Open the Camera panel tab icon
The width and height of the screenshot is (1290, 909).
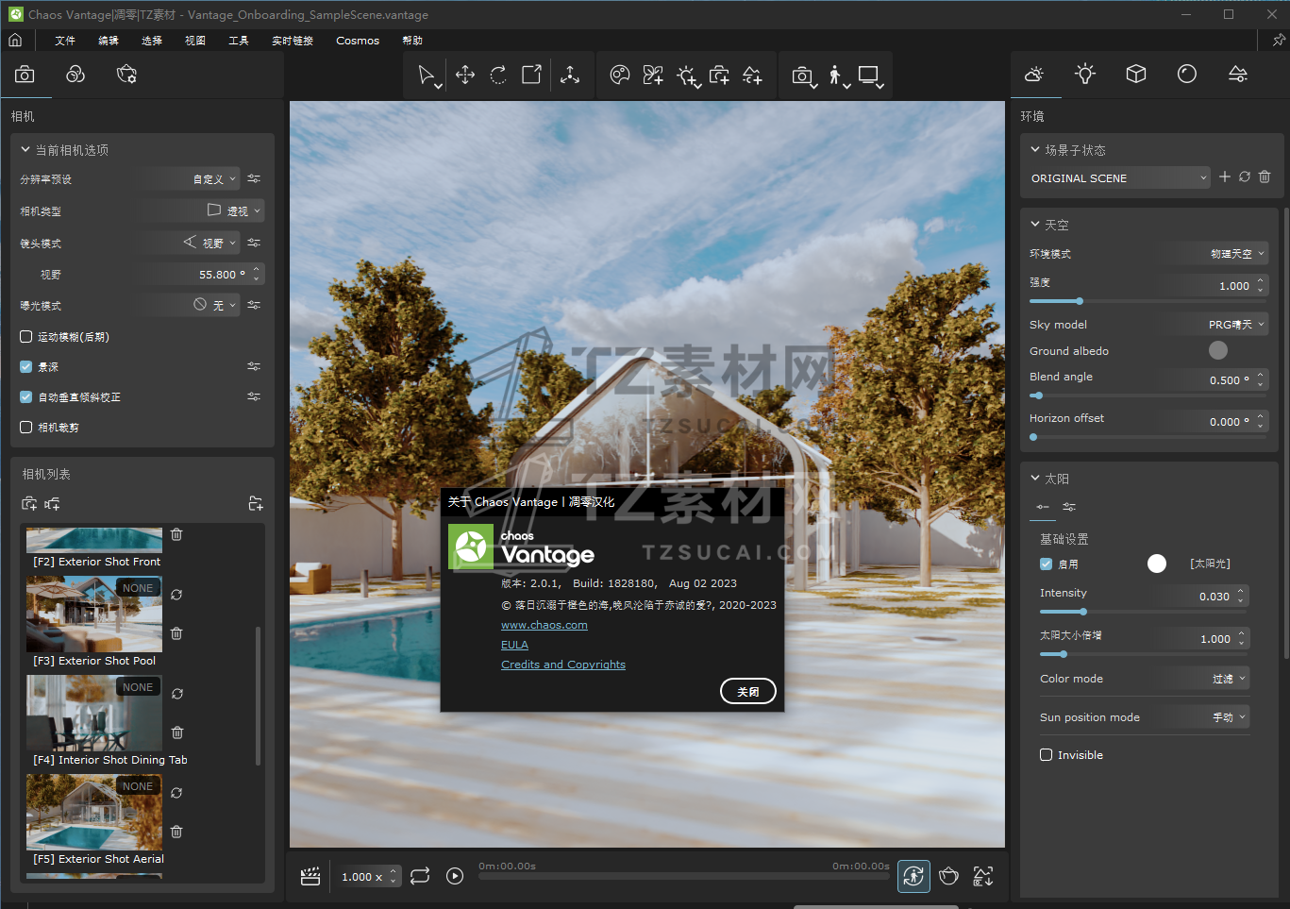[x=25, y=75]
